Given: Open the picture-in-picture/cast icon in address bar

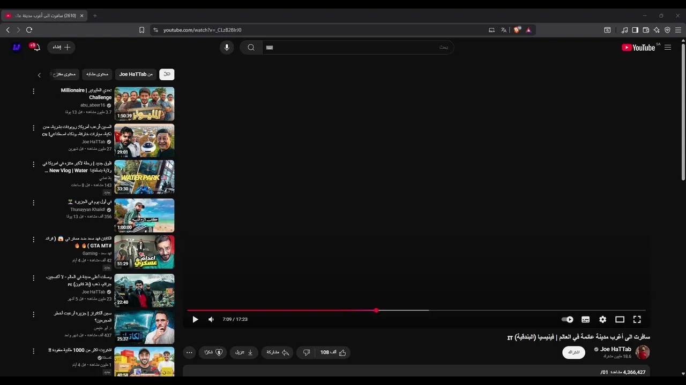Looking at the screenshot, I should click(x=491, y=30).
